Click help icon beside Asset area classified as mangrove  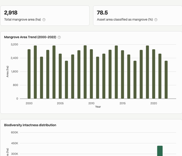[x=156, y=20]
